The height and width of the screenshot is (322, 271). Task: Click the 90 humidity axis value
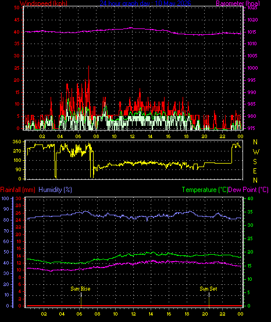6,209
